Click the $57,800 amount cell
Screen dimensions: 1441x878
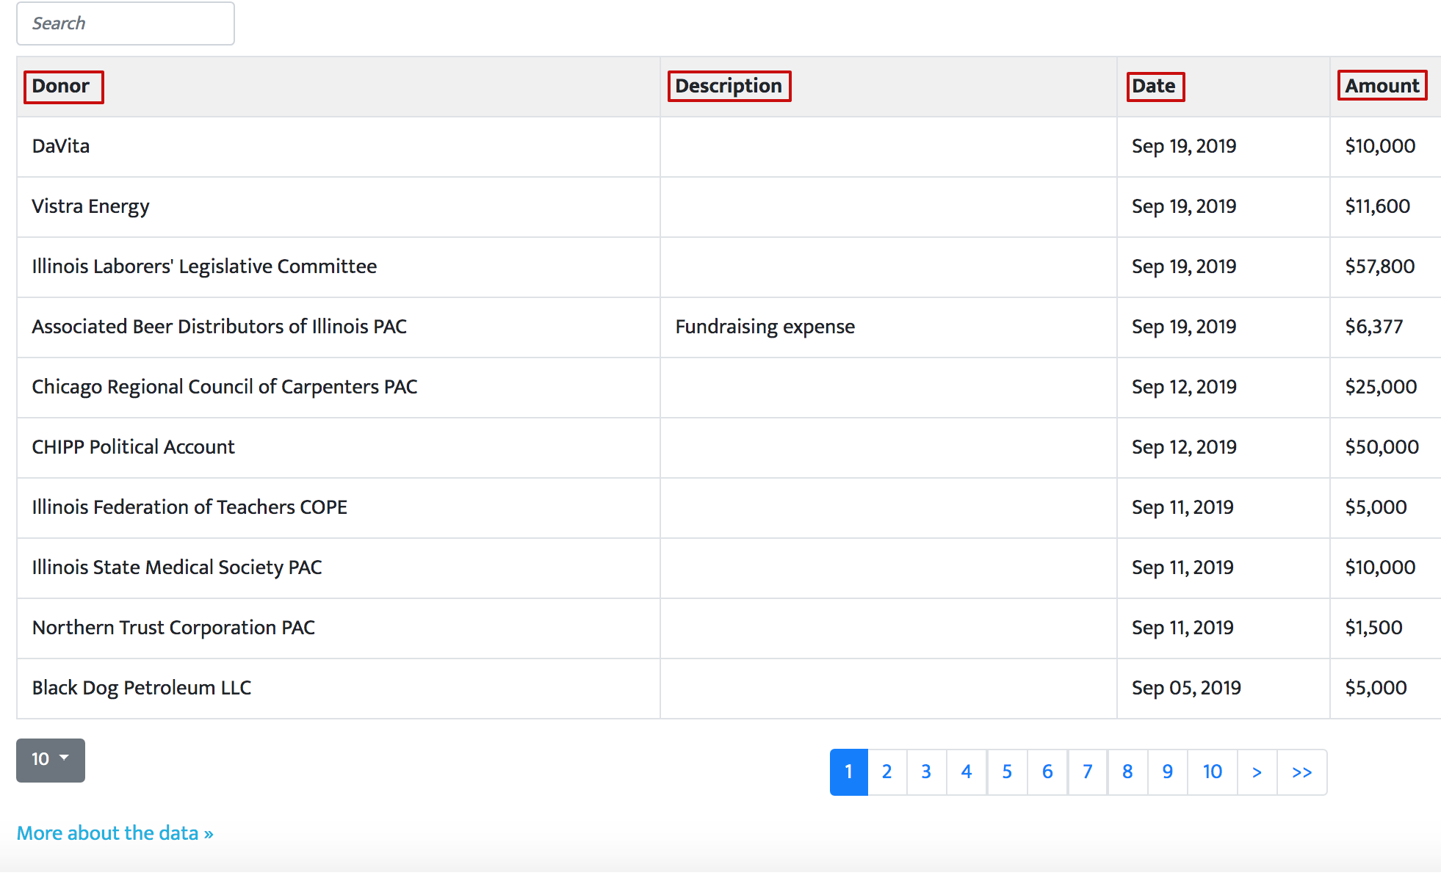(1385, 267)
